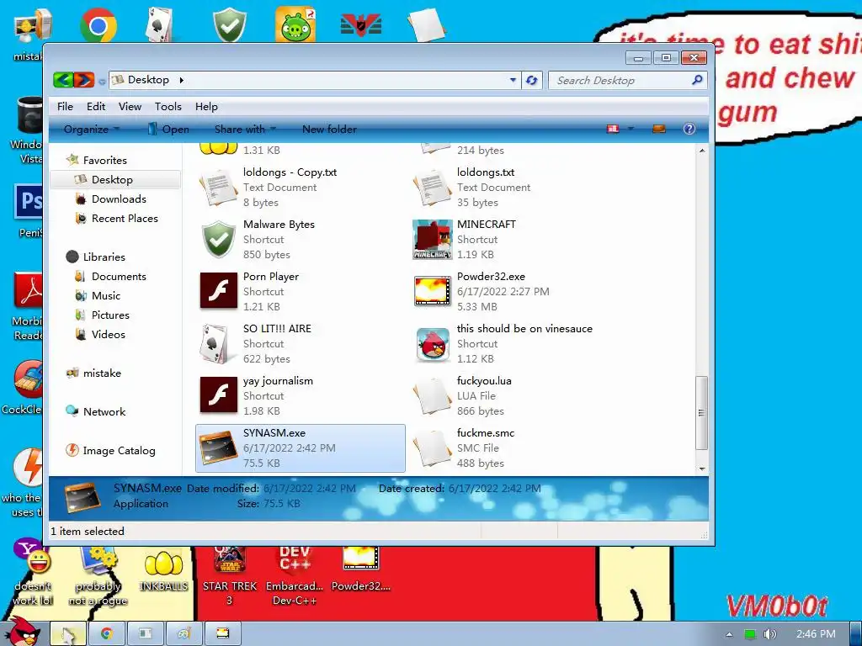The width and height of the screenshot is (862, 646).
Task: Open the View menu
Action: 130,107
